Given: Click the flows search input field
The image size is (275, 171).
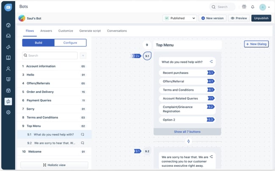Looking at the screenshot, I should pyautogui.click(x=51, y=55).
